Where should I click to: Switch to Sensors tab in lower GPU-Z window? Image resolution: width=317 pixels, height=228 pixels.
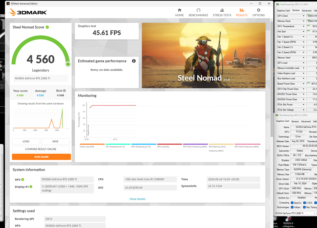(295, 121)
